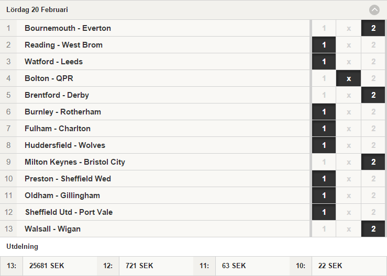This screenshot has width=387, height=276.
Task: Select outcome 1 for Bournemouth - Everton
Action: (x=324, y=28)
